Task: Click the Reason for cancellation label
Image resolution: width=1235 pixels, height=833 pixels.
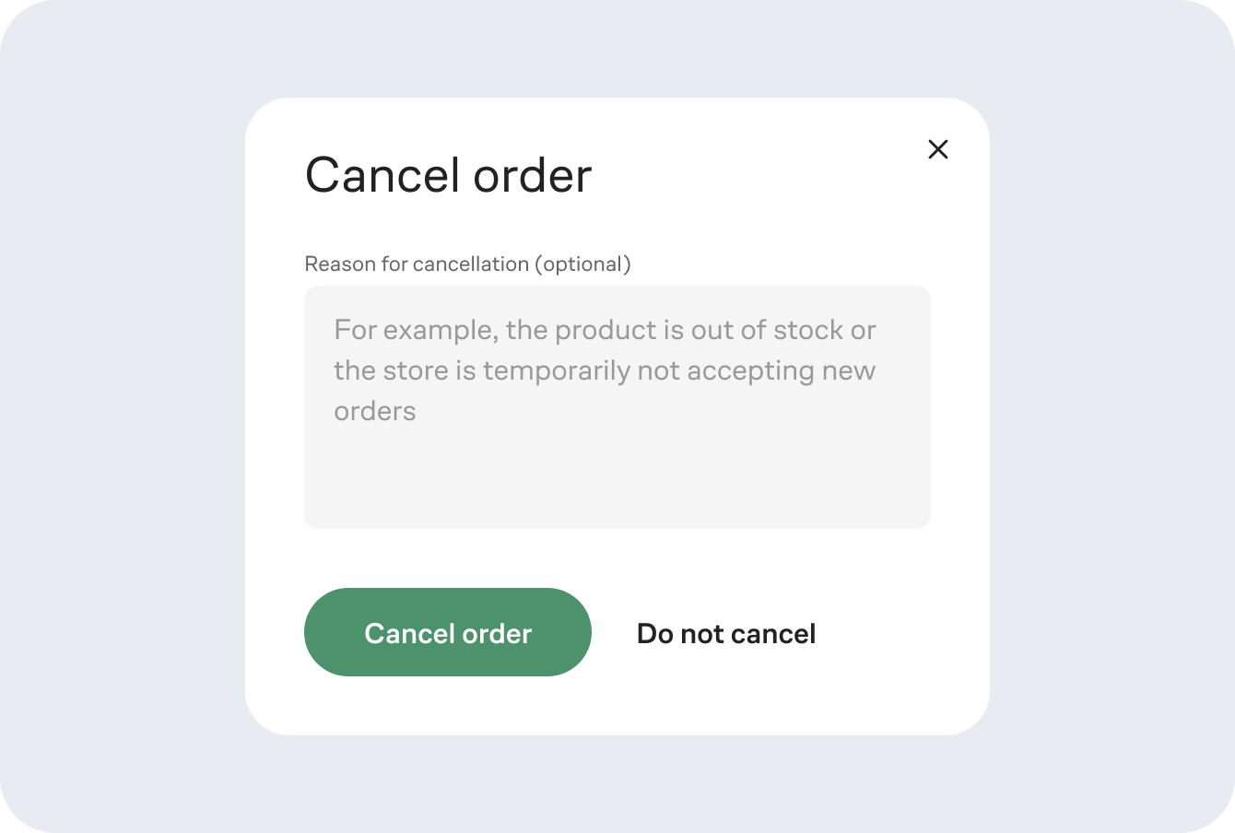Action: [468, 264]
